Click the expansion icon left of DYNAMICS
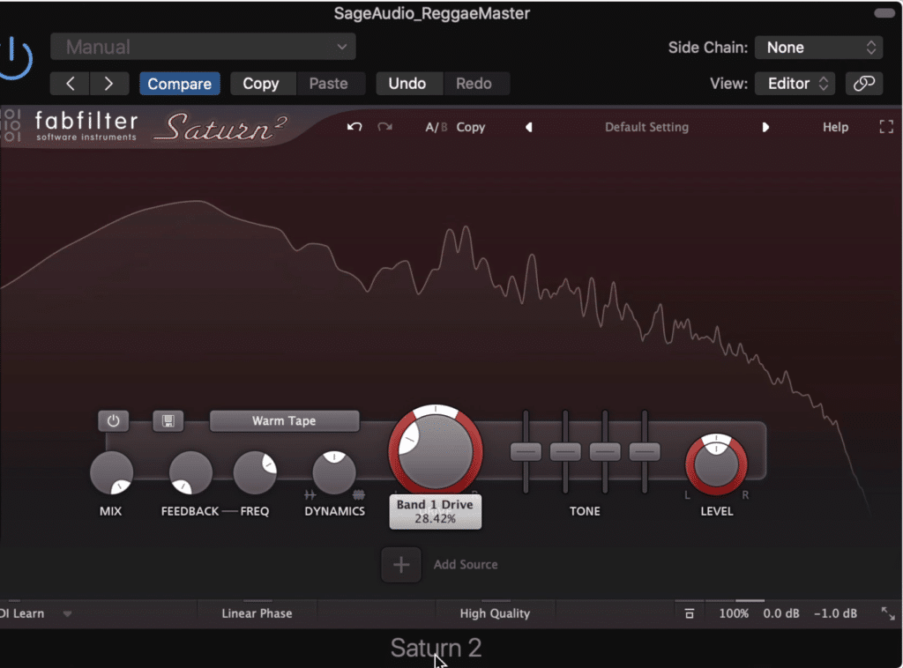903x668 pixels. pyautogui.click(x=310, y=494)
